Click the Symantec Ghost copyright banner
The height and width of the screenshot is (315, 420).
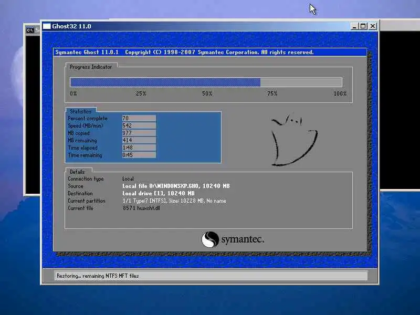click(184, 52)
